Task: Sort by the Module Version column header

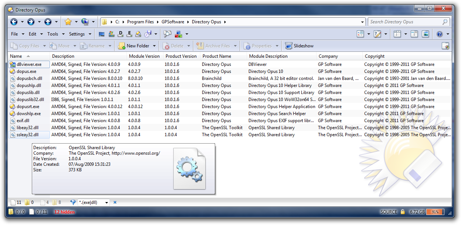Action: (144, 56)
